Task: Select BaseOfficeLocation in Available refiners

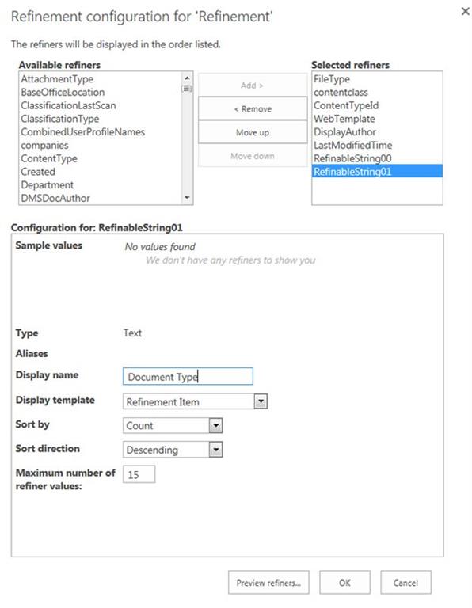Action: (x=101, y=93)
